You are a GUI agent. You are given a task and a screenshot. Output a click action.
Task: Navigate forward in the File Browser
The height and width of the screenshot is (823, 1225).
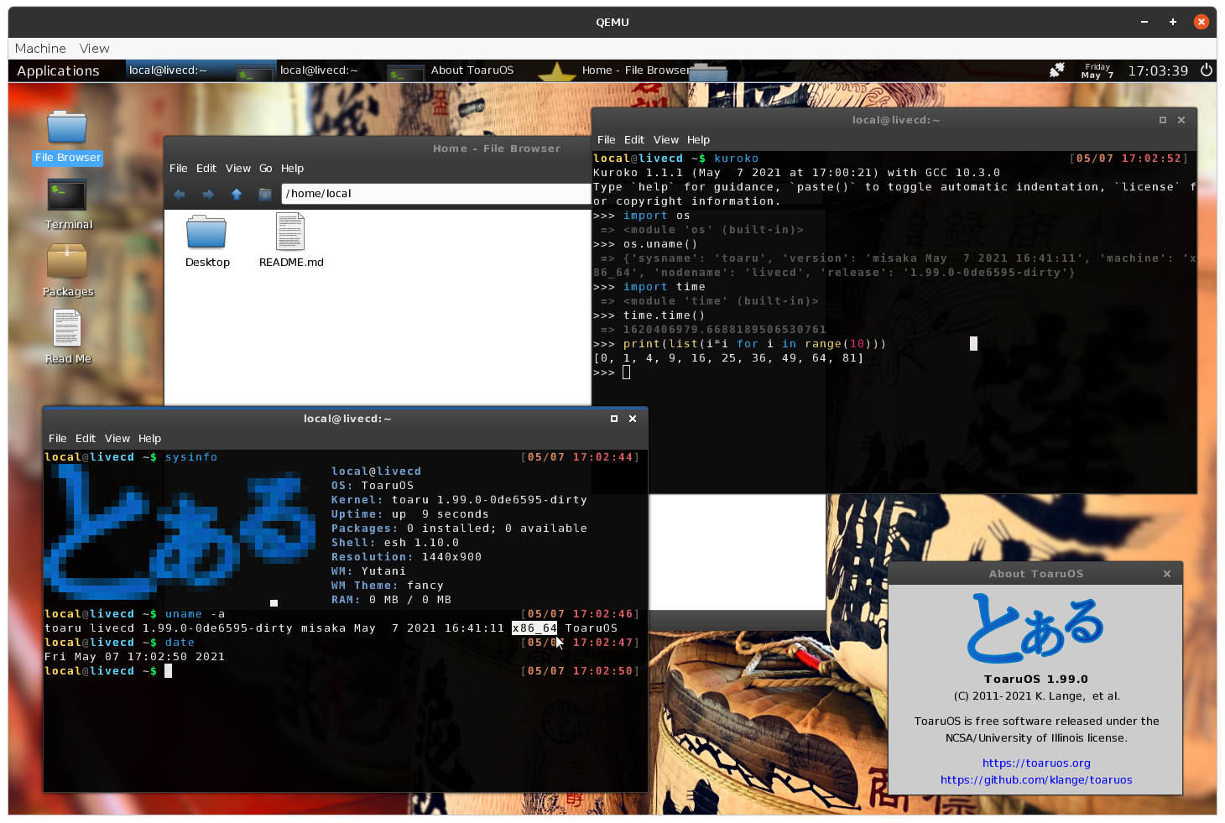207,194
